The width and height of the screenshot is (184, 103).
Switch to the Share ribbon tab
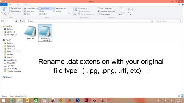click(x=19, y=5)
